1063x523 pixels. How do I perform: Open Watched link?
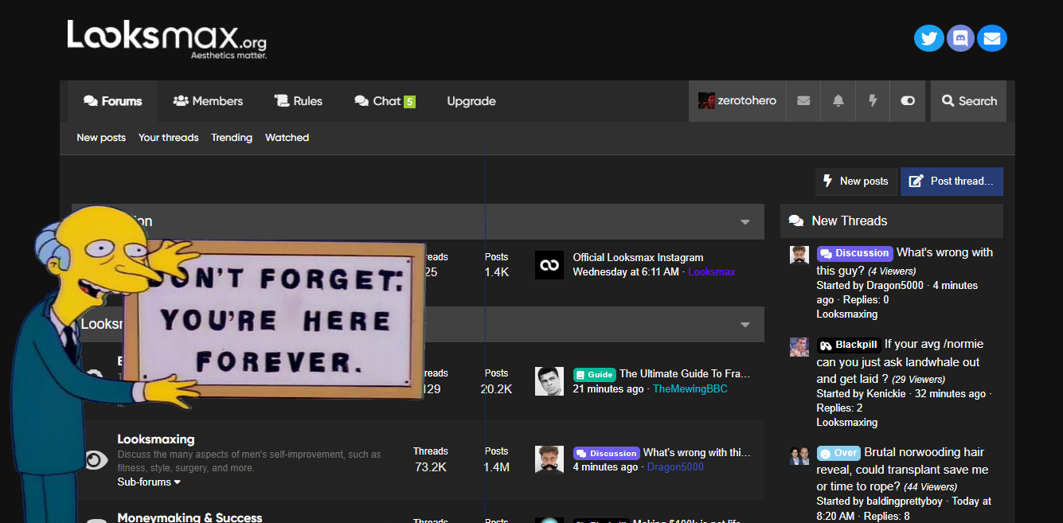pos(287,138)
